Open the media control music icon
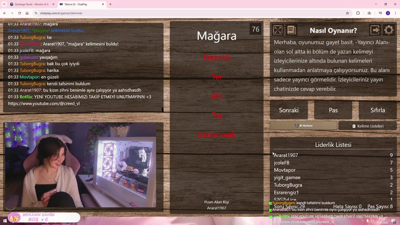This screenshot has height=225, width=400. tap(380, 13)
